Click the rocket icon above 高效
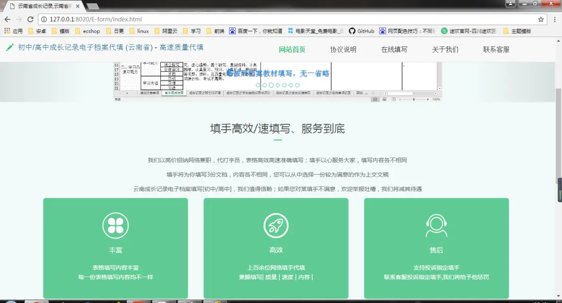Screen dimensions: 562x303 pyautogui.click(x=276, y=225)
